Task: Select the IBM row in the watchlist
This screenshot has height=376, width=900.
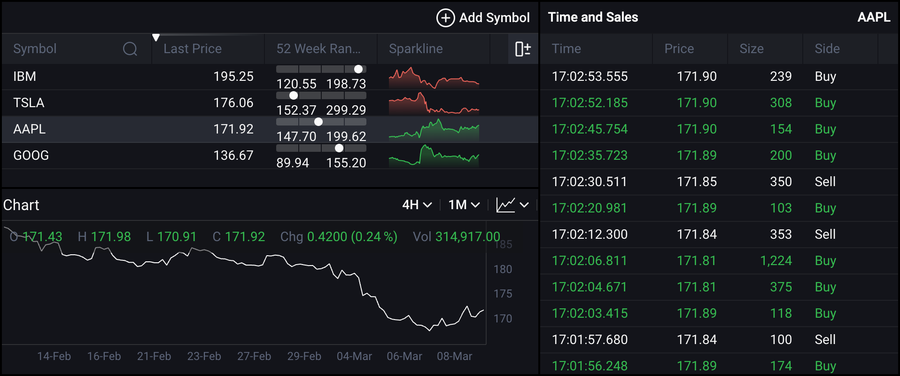Action: 270,77
